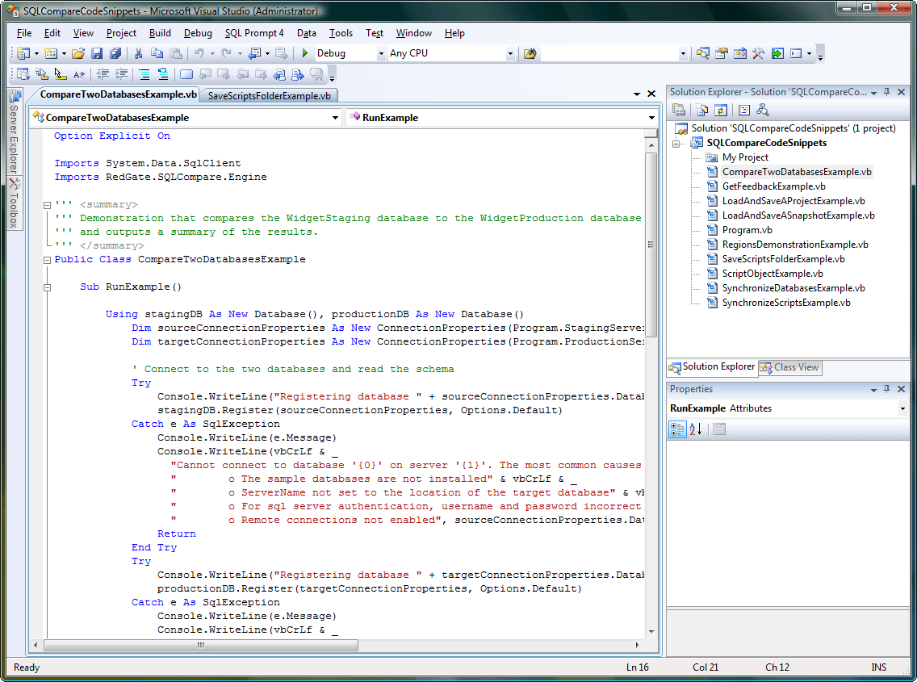917x682 pixels.
Task: Click the Cut icon on the toolbar
Action: pos(137,53)
